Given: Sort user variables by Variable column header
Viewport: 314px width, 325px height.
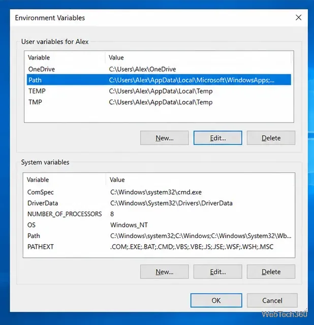Looking at the screenshot, I should point(65,57).
